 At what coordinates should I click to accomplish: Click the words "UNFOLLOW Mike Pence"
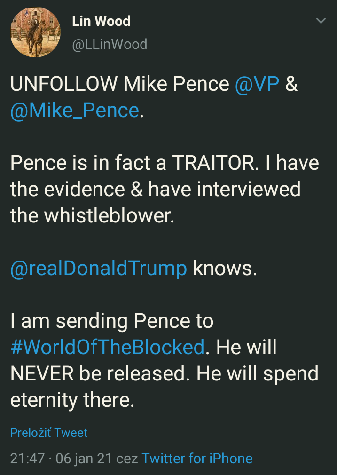tap(120, 84)
